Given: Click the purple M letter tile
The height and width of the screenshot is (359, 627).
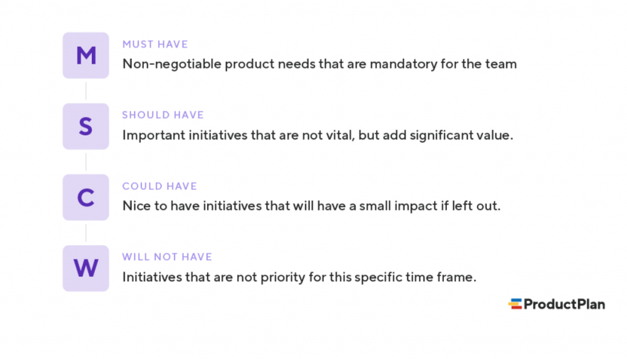Looking at the screenshot, I should pyautogui.click(x=86, y=55).
